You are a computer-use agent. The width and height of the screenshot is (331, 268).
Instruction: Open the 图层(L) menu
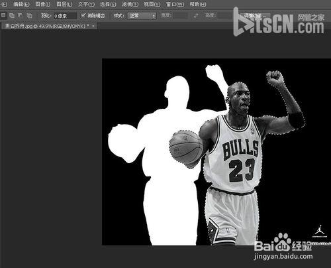(64, 4)
